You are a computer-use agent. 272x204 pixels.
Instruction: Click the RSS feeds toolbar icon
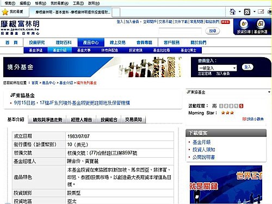[x=247, y=12]
